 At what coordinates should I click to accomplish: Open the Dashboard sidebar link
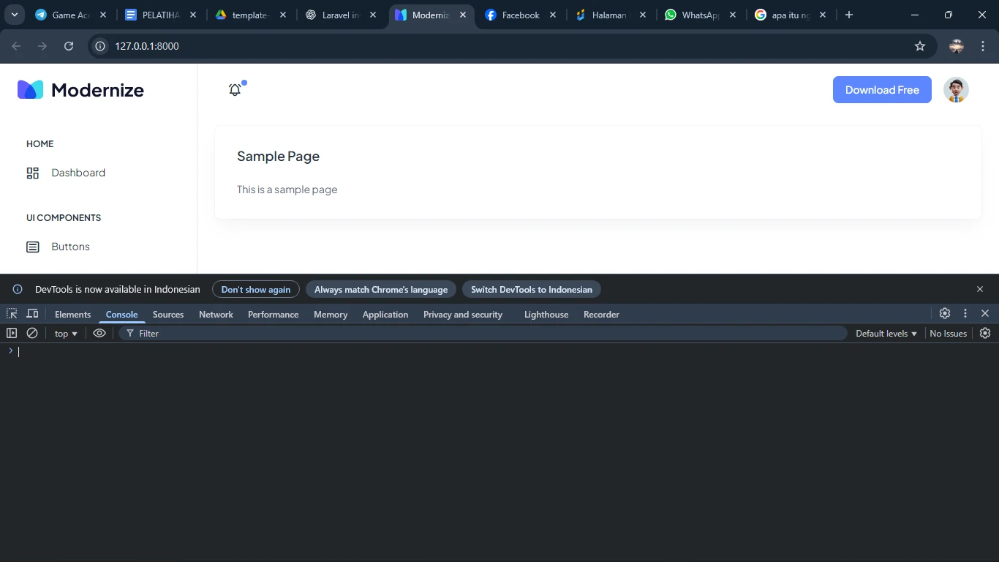[x=78, y=173]
